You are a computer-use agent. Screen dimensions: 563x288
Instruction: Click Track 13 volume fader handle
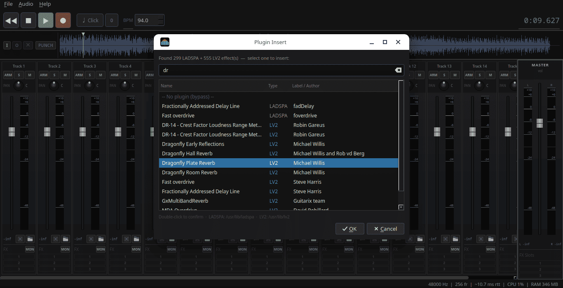pyautogui.click(x=437, y=132)
